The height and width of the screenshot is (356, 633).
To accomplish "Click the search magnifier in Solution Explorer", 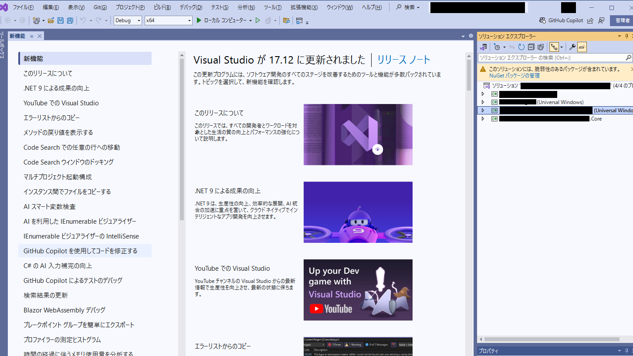I will [x=628, y=57].
